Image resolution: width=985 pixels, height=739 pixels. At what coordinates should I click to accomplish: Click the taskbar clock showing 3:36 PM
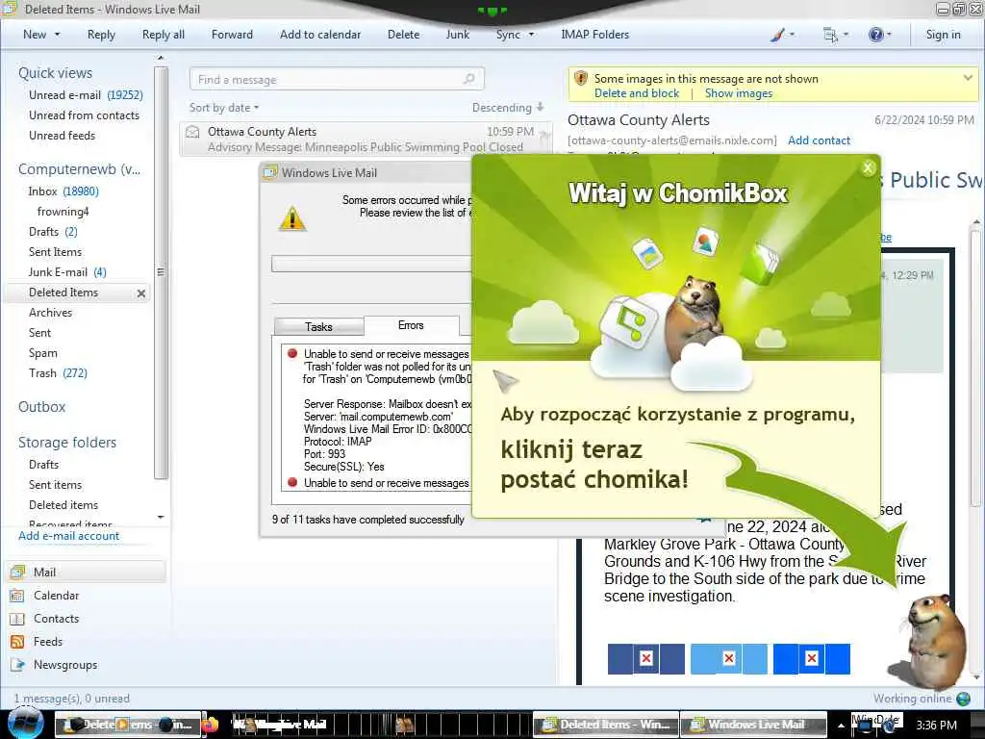coord(936,726)
